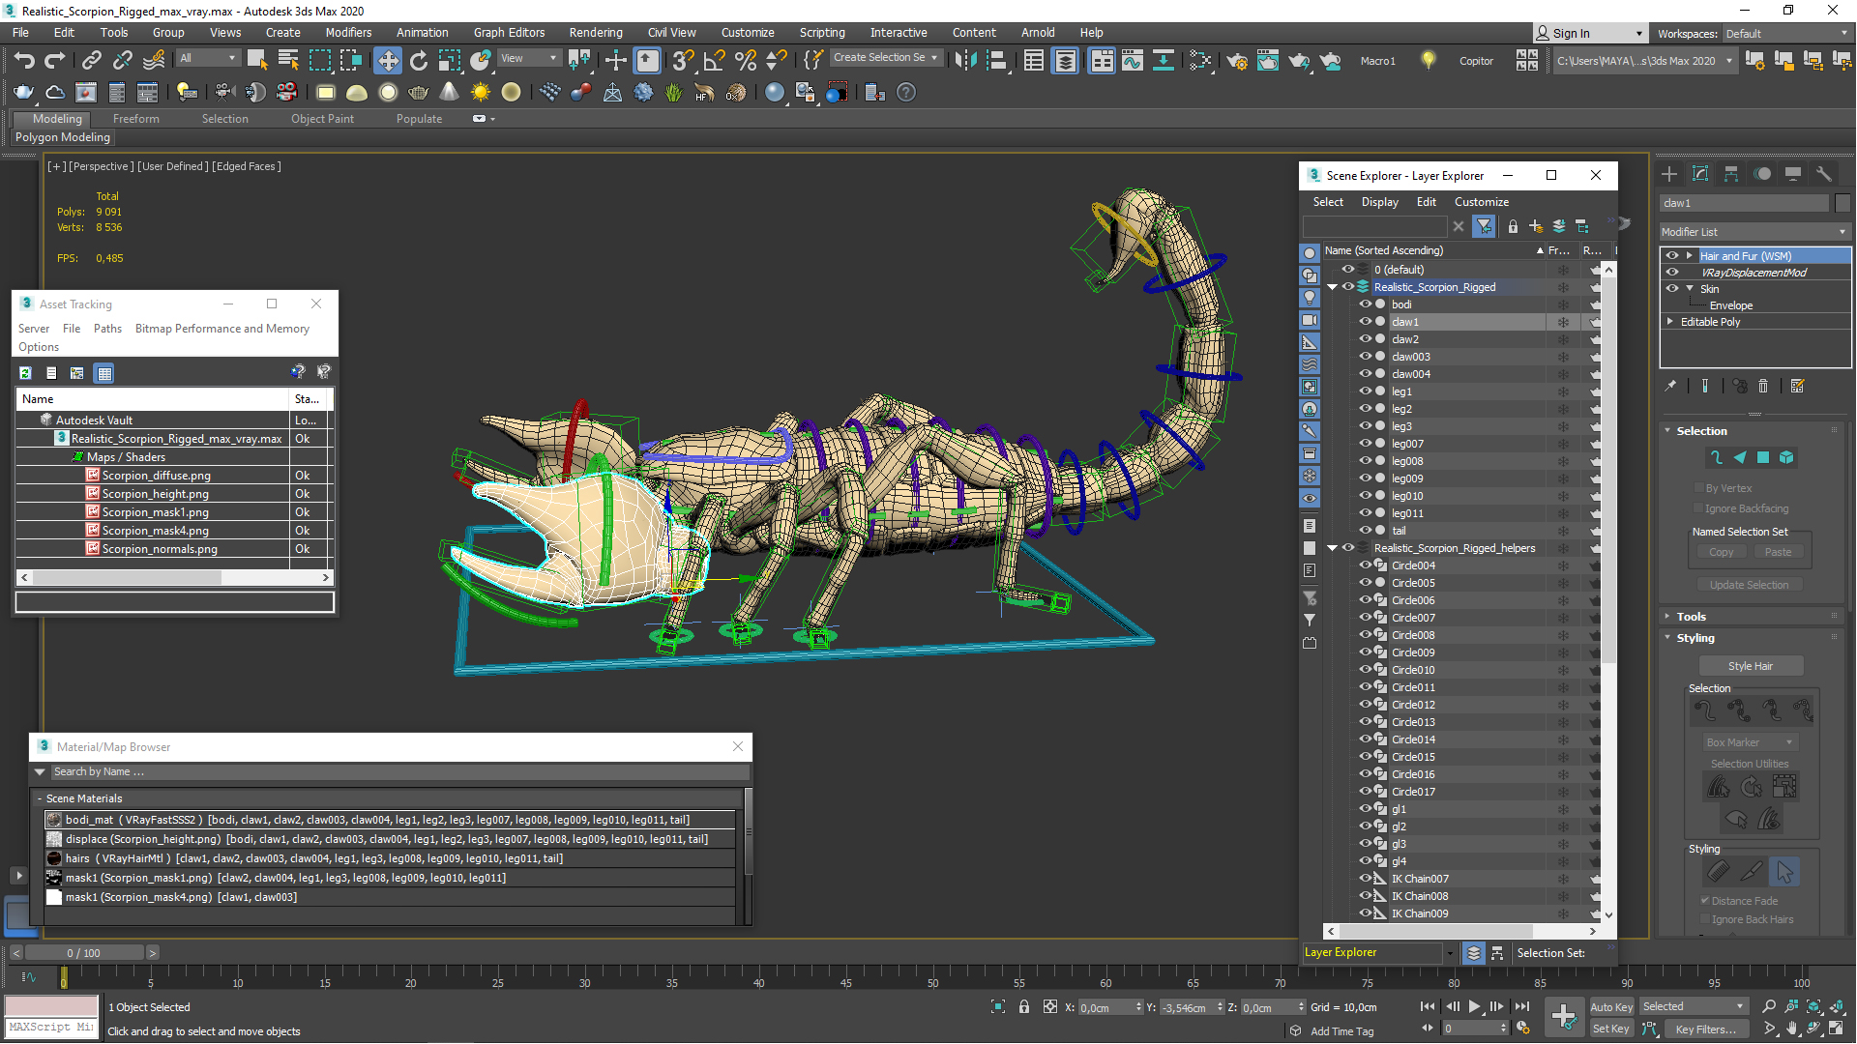Open the Create Selection Set dropdown
This screenshot has width=1857, height=1044.
[886, 58]
